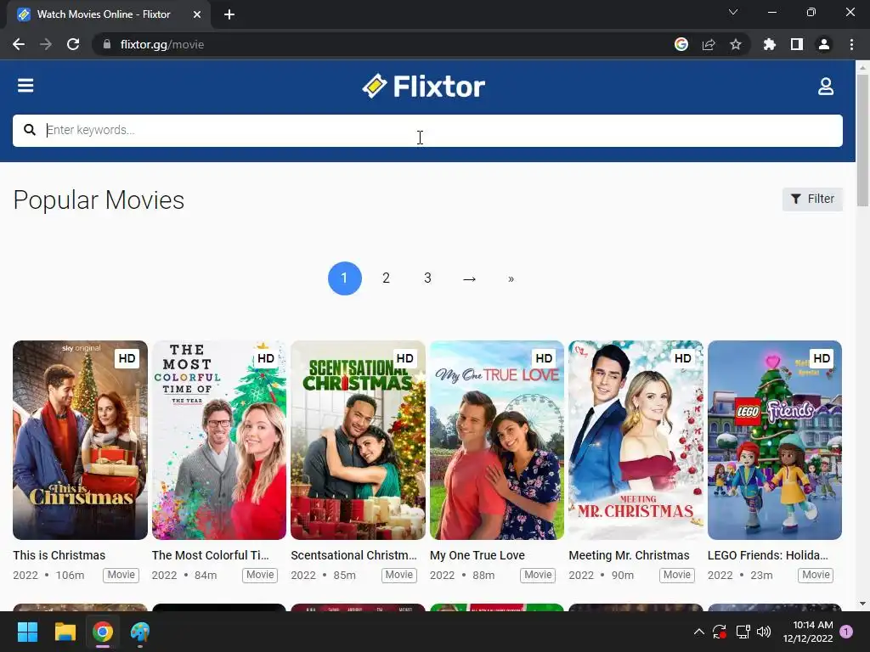Click Movie tag under My One True Love
The width and height of the screenshot is (870, 652).
[x=538, y=575]
